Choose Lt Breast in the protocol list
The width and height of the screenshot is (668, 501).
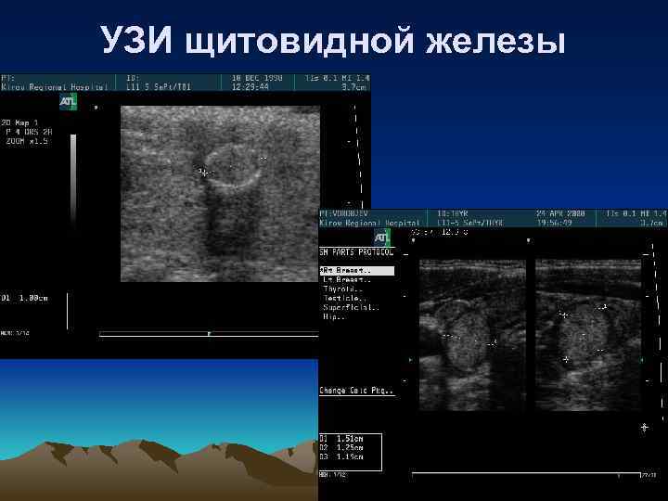pyautogui.click(x=346, y=280)
